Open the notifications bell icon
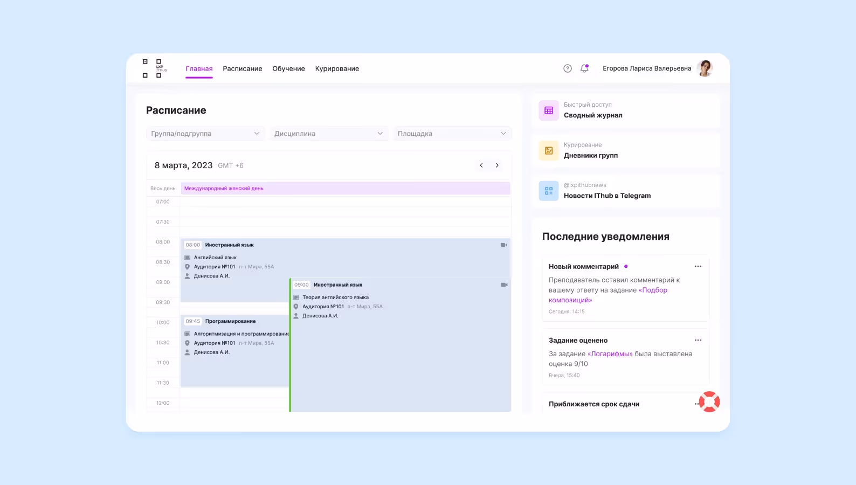Image resolution: width=856 pixels, height=485 pixels. [x=584, y=68]
